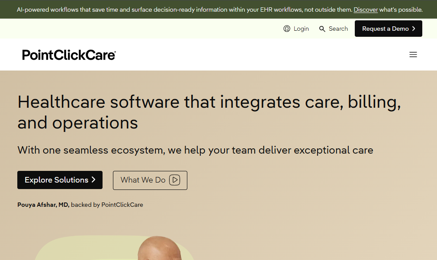Click the bald person's hero photo
The height and width of the screenshot is (260, 437).
(x=160, y=248)
